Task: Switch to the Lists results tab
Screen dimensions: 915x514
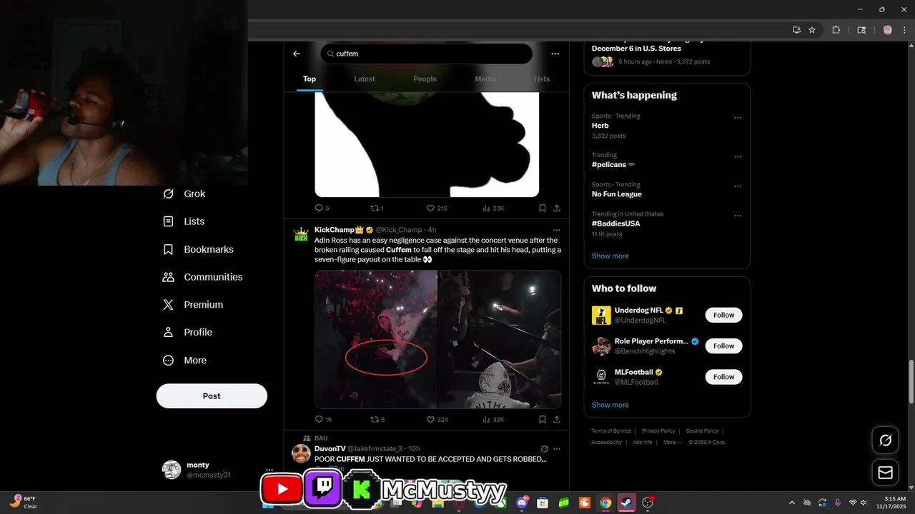Action: (542, 79)
